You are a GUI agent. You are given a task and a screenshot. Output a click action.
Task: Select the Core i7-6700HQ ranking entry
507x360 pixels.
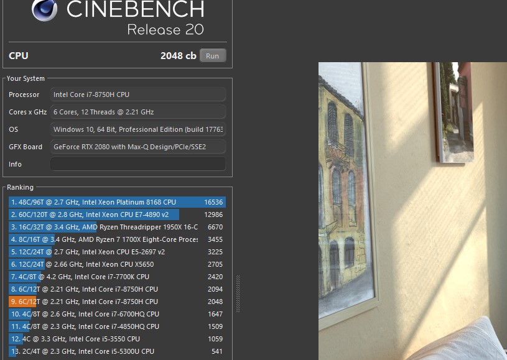[117, 314]
